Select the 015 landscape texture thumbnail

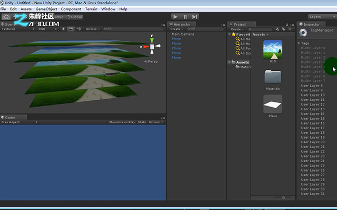click(x=273, y=49)
